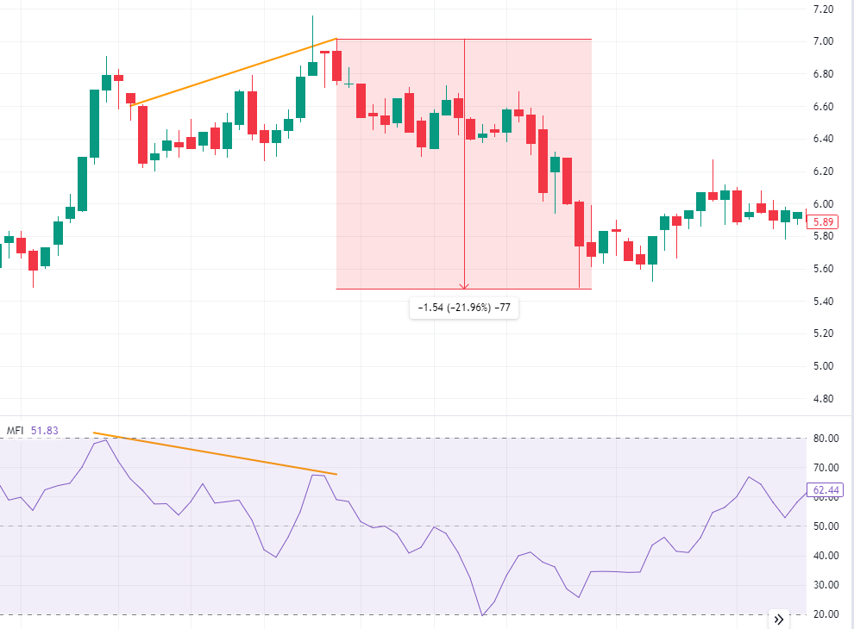Image resolution: width=854 pixels, height=629 pixels.
Task: Click the 7.20 label on price axis
Action: tap(822, 9)
